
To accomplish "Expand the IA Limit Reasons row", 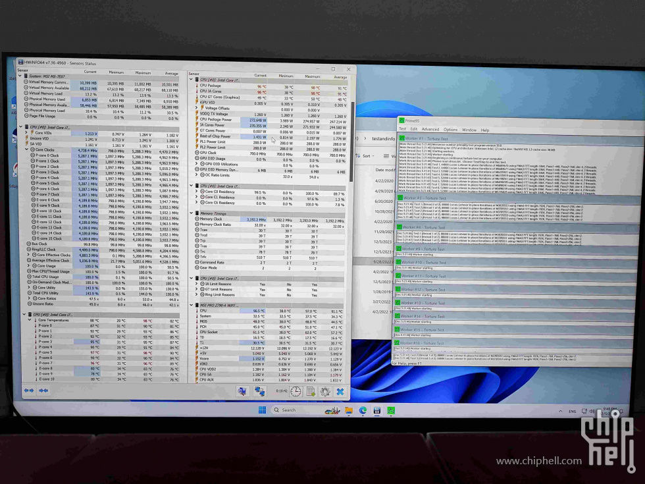I will tap(197, 284).
